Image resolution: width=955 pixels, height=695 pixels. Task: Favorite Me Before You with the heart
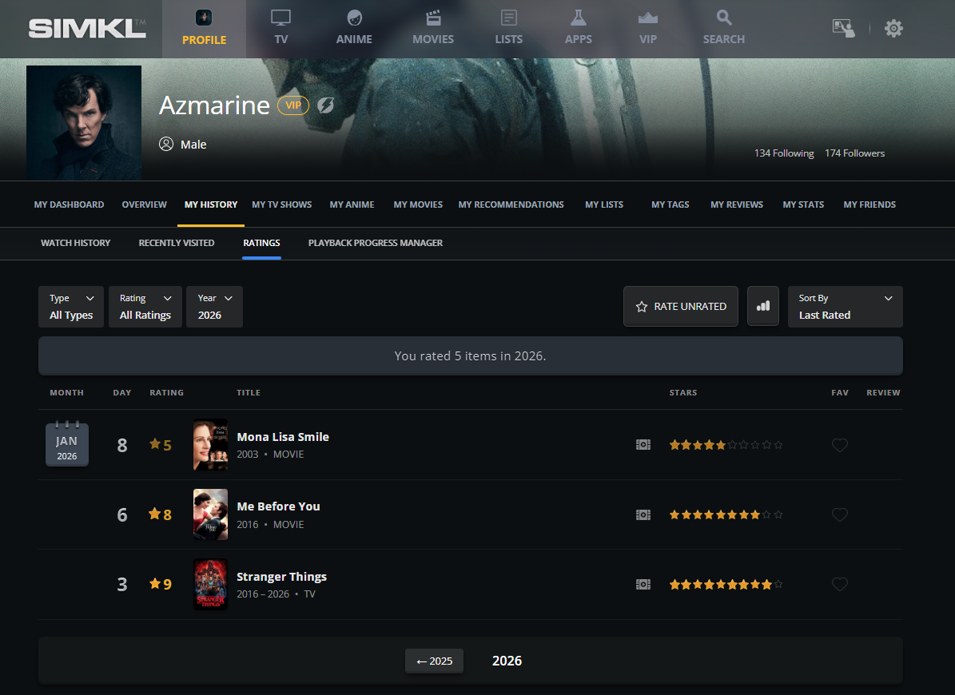click(839, 515)
